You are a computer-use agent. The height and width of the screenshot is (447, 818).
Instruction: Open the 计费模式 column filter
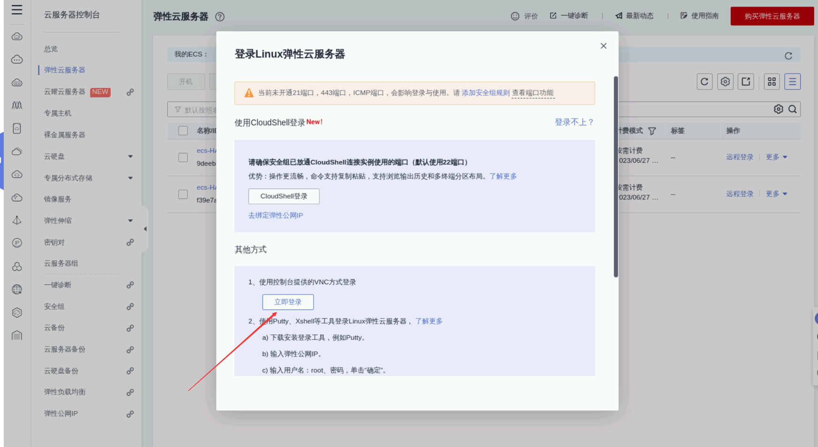pyautogui.click(x=652, y=131)
